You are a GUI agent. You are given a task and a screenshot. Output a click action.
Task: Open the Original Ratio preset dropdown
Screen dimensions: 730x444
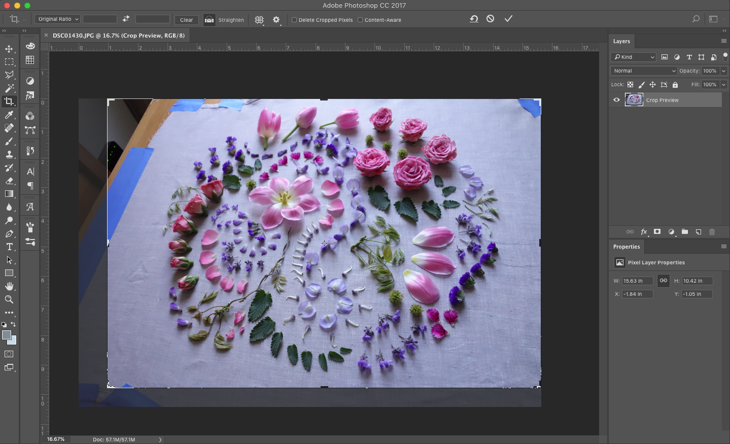click(58, 19)
